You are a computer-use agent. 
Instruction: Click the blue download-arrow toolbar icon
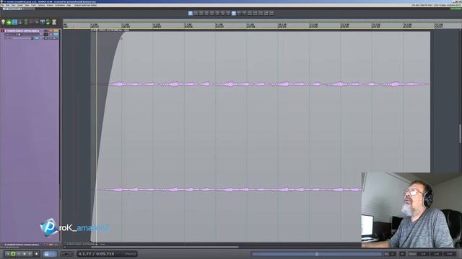click(x=14, y=22)
